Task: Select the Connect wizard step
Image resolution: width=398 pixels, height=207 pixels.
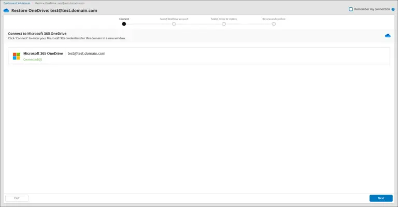Action: click(124, 24)
